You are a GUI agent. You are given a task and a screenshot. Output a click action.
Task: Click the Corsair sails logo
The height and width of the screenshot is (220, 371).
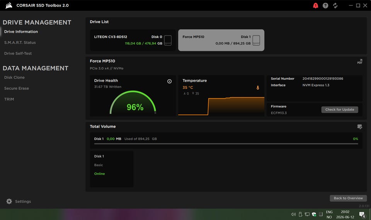point(9,5)
